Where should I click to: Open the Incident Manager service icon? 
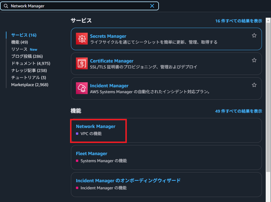pyautogui.click(x=82, y=88)
